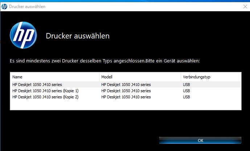Click the Modell cell in the Kopie 1 row

coord(126,91)
